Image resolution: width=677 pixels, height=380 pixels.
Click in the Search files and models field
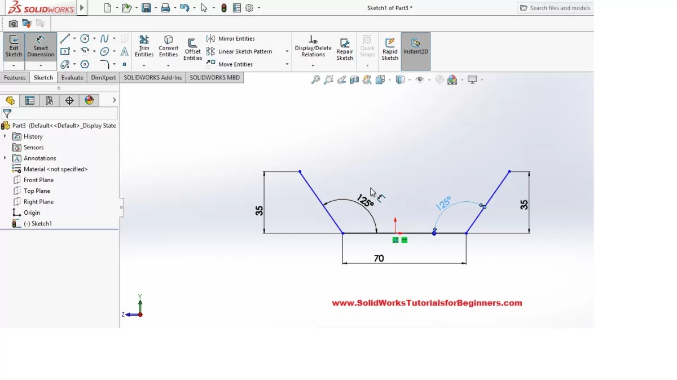coord(555,8)
